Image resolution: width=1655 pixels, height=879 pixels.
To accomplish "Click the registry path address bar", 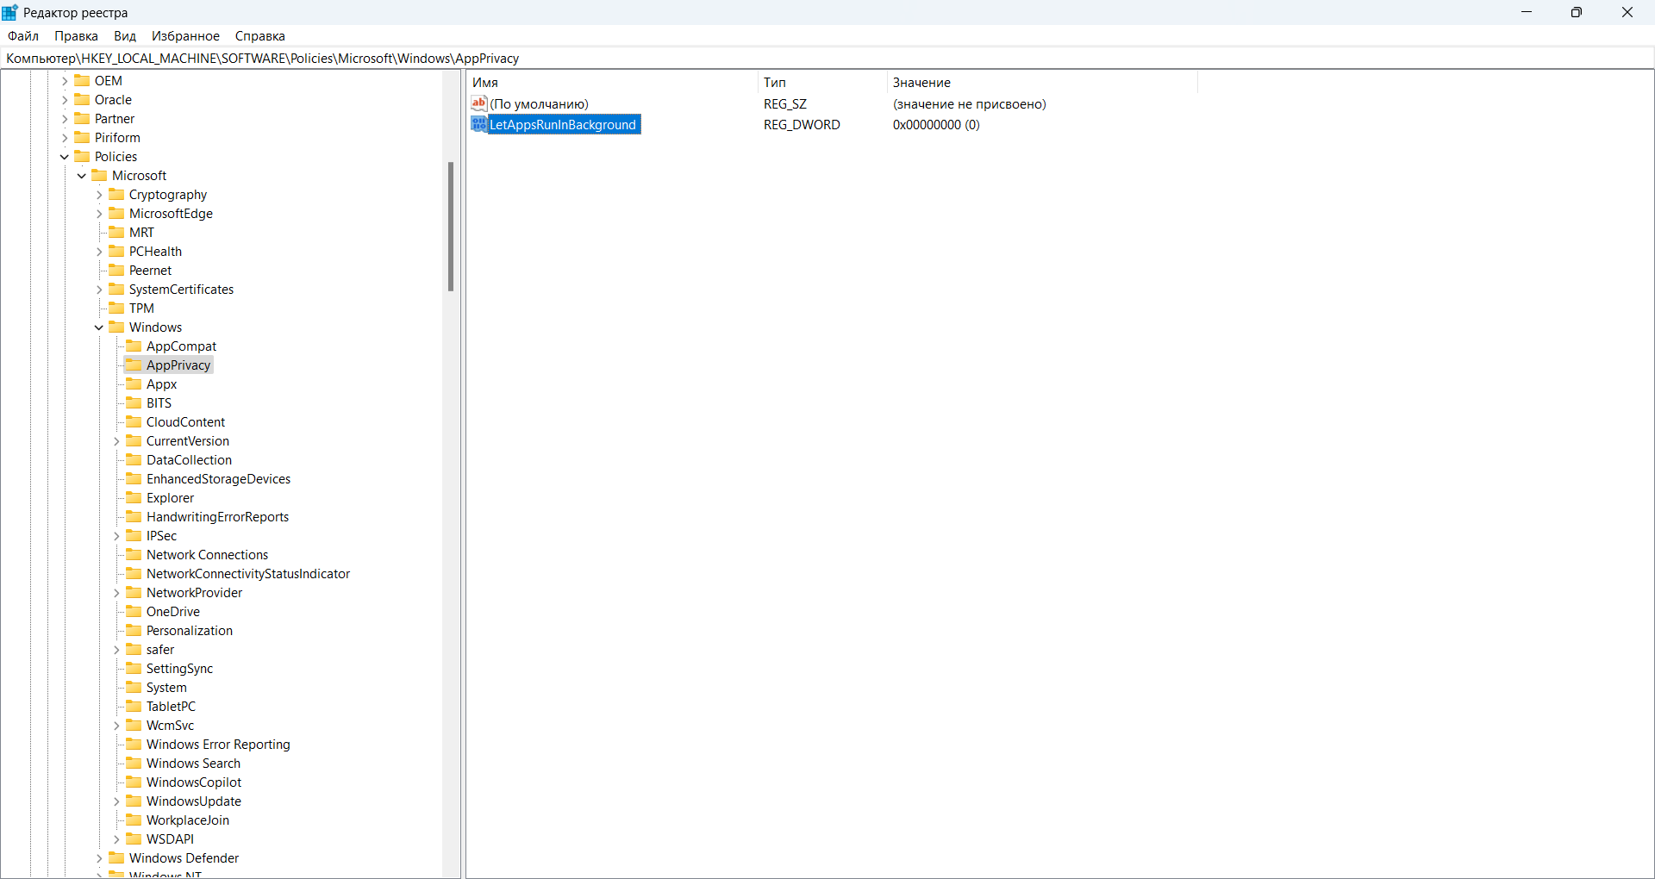I will tap(827, 58).
